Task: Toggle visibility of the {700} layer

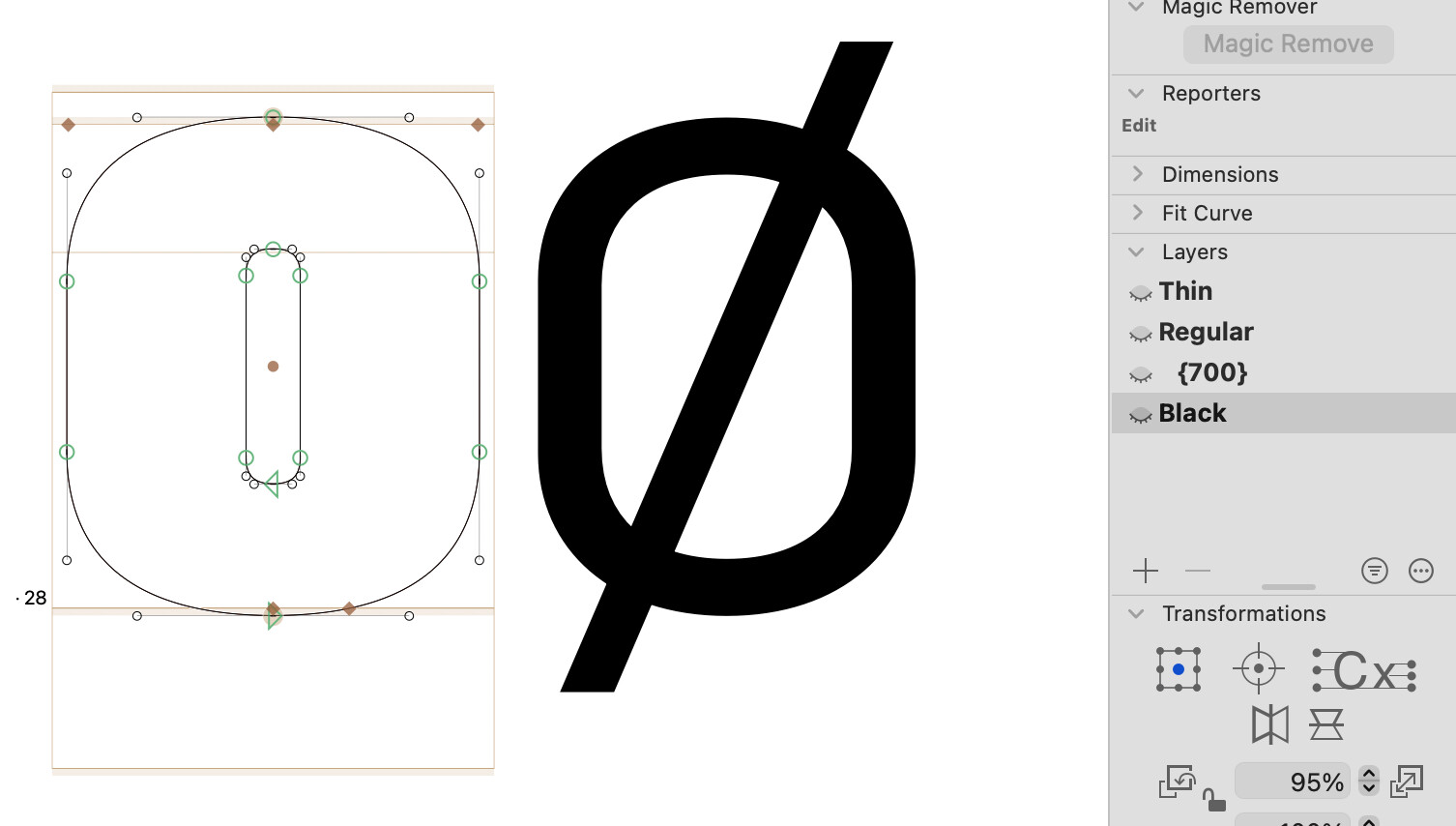Action: tap(1141, 373)
